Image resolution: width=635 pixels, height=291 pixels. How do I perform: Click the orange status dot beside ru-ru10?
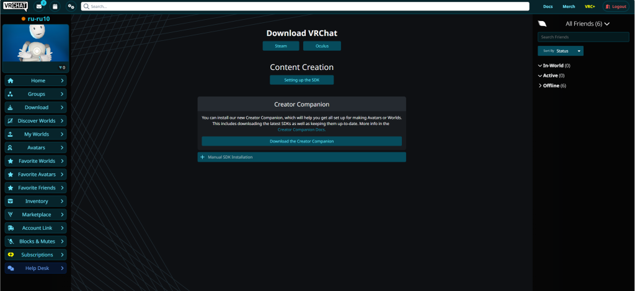[24, 19]
